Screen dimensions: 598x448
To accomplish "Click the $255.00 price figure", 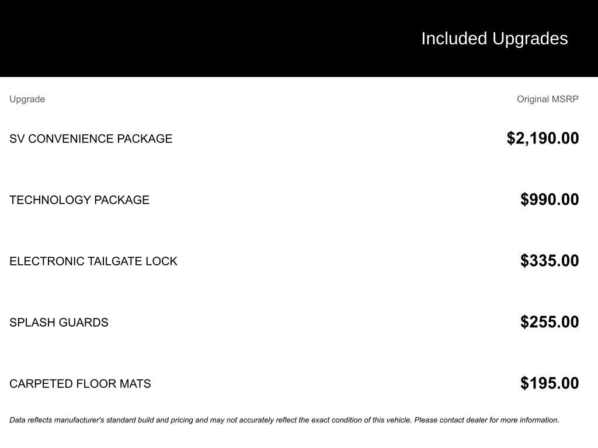I will point(550,322).
